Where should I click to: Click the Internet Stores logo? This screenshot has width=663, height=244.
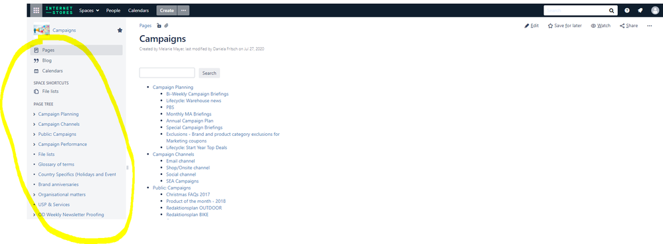click(x=59, y=11)
